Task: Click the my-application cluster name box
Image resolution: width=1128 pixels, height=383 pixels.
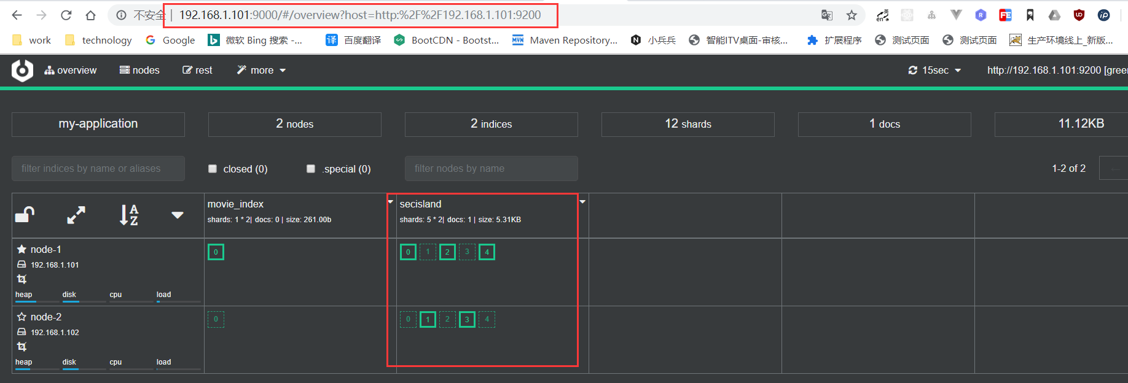Action: pyautogui.click(x=98, y=124)
